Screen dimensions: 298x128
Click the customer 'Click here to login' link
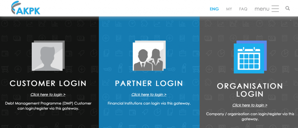48,94
